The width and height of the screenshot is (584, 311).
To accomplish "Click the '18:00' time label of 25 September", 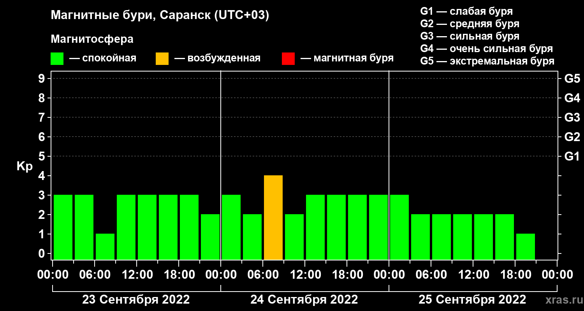I will pyautogui.click(x=515, y=274).
